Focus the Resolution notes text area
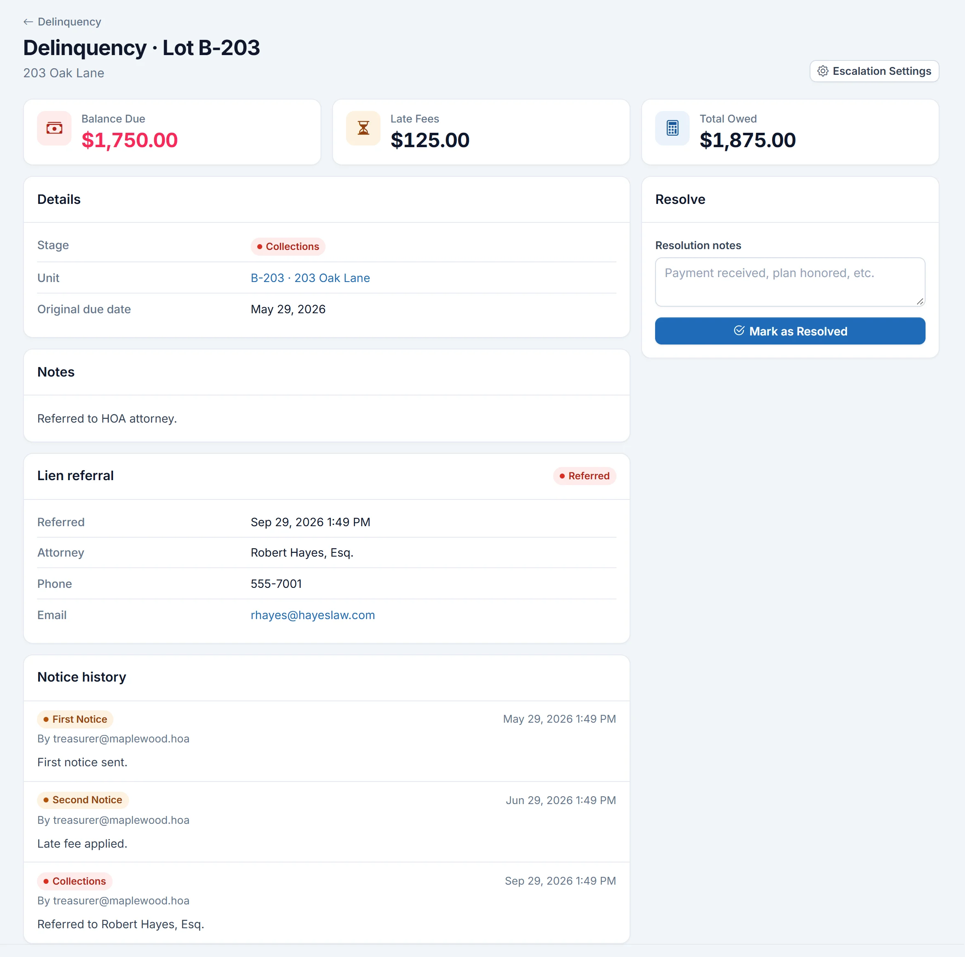This screenshot has width=965, height=957. point(790,282)
